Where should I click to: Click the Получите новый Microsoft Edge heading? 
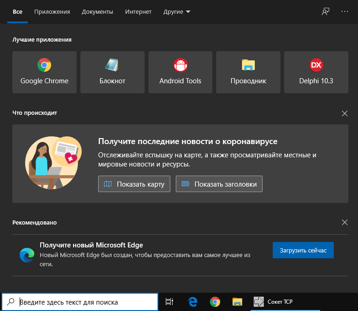tap(91, 245)
